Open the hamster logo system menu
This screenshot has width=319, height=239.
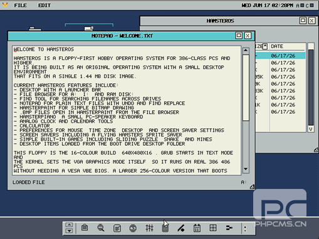coord(5,5)
